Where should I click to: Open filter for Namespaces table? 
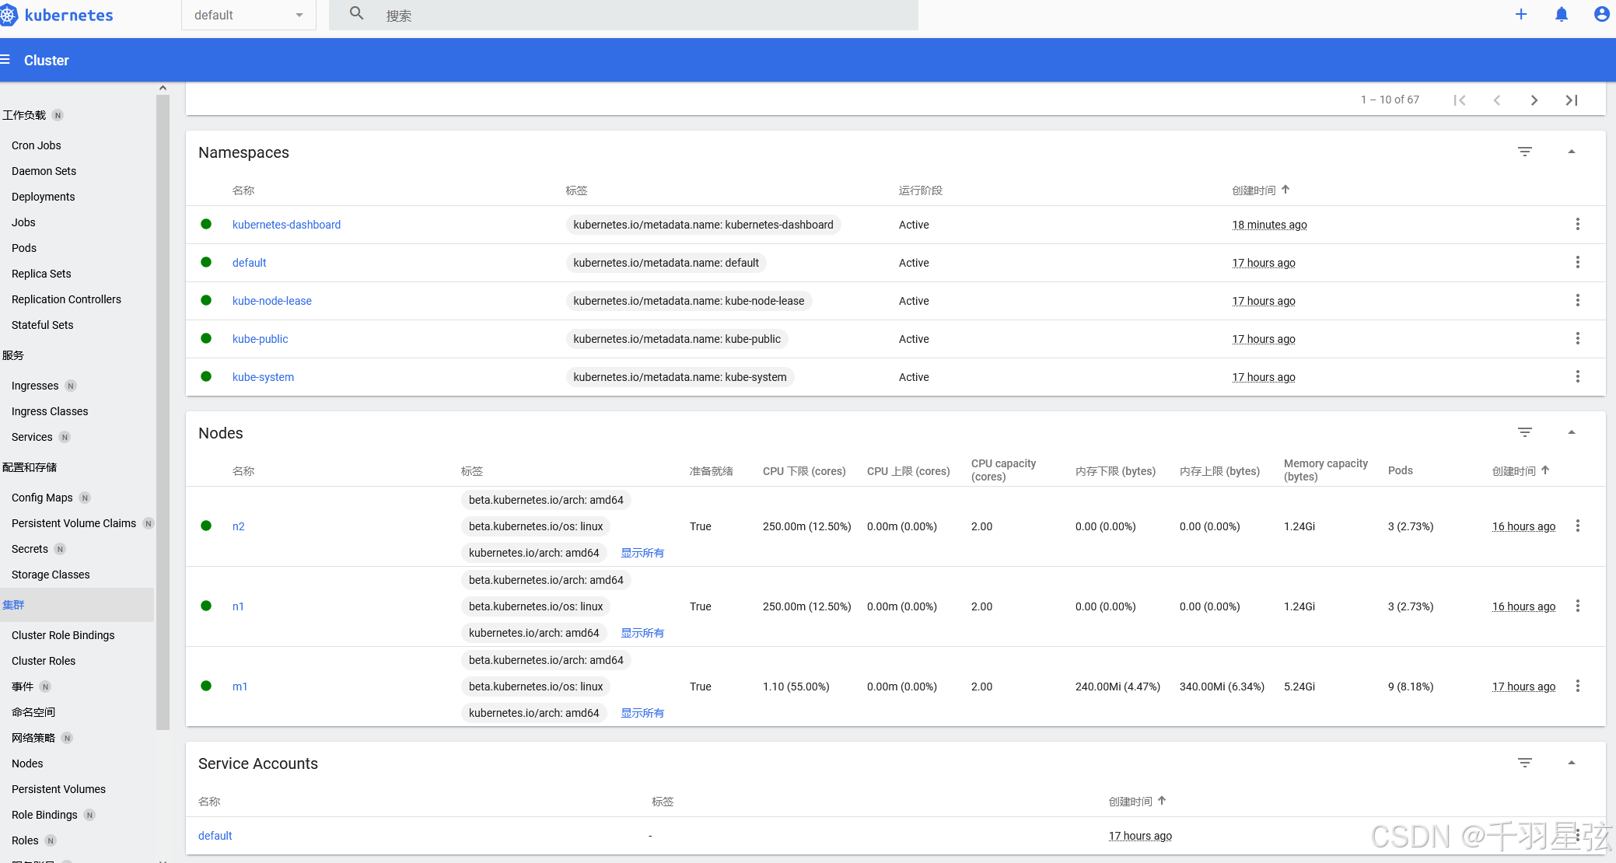[1524, 152]
